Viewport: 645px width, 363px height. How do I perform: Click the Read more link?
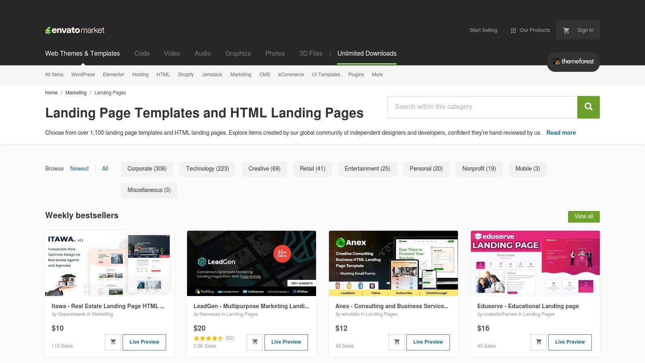click(561, 132)
